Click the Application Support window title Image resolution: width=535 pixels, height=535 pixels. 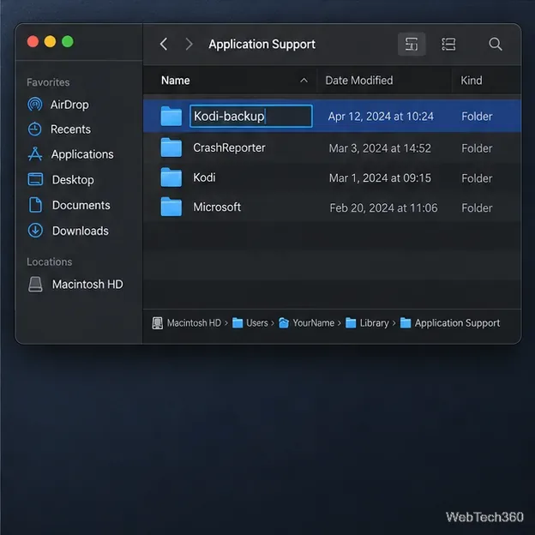262,45
